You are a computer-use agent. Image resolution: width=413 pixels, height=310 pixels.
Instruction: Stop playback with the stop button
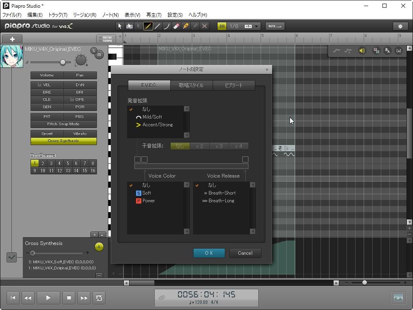[x=69, y=298]
